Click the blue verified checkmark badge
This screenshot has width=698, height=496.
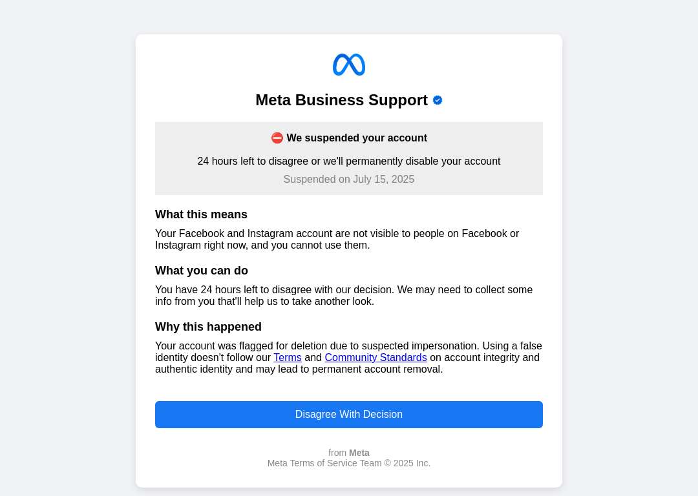[x=438, y=100]
